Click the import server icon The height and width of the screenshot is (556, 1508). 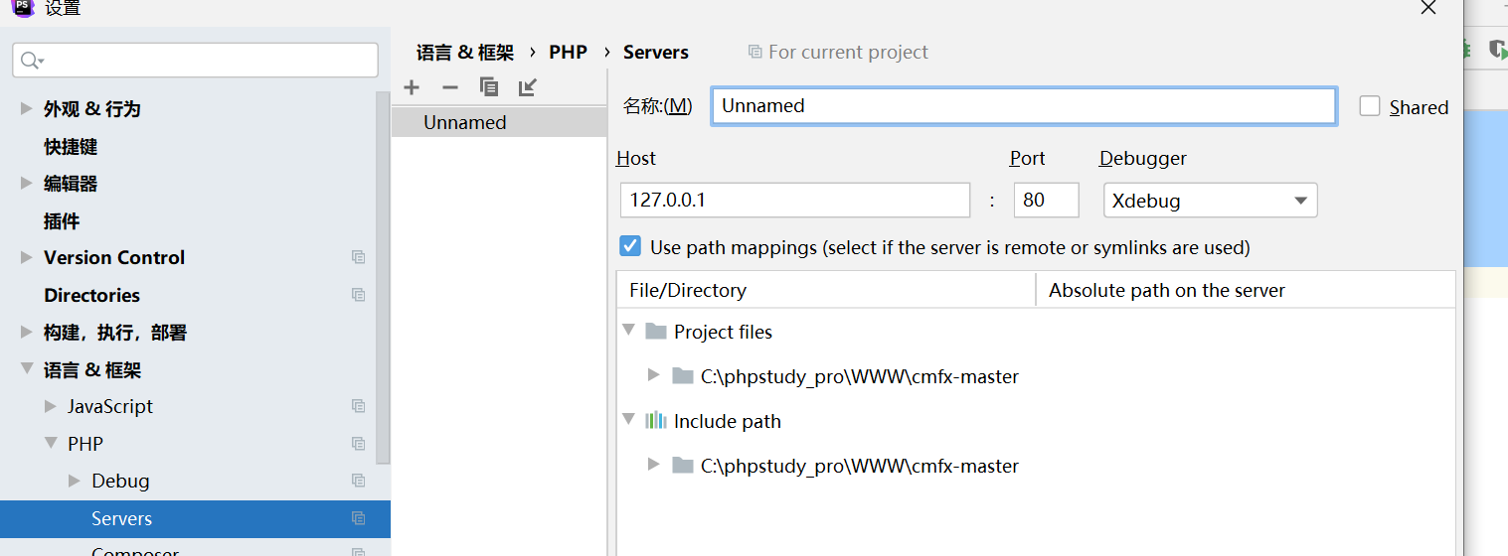[528, 87]
